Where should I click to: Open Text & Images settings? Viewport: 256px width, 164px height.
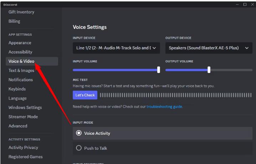click(x=21, y=71)
